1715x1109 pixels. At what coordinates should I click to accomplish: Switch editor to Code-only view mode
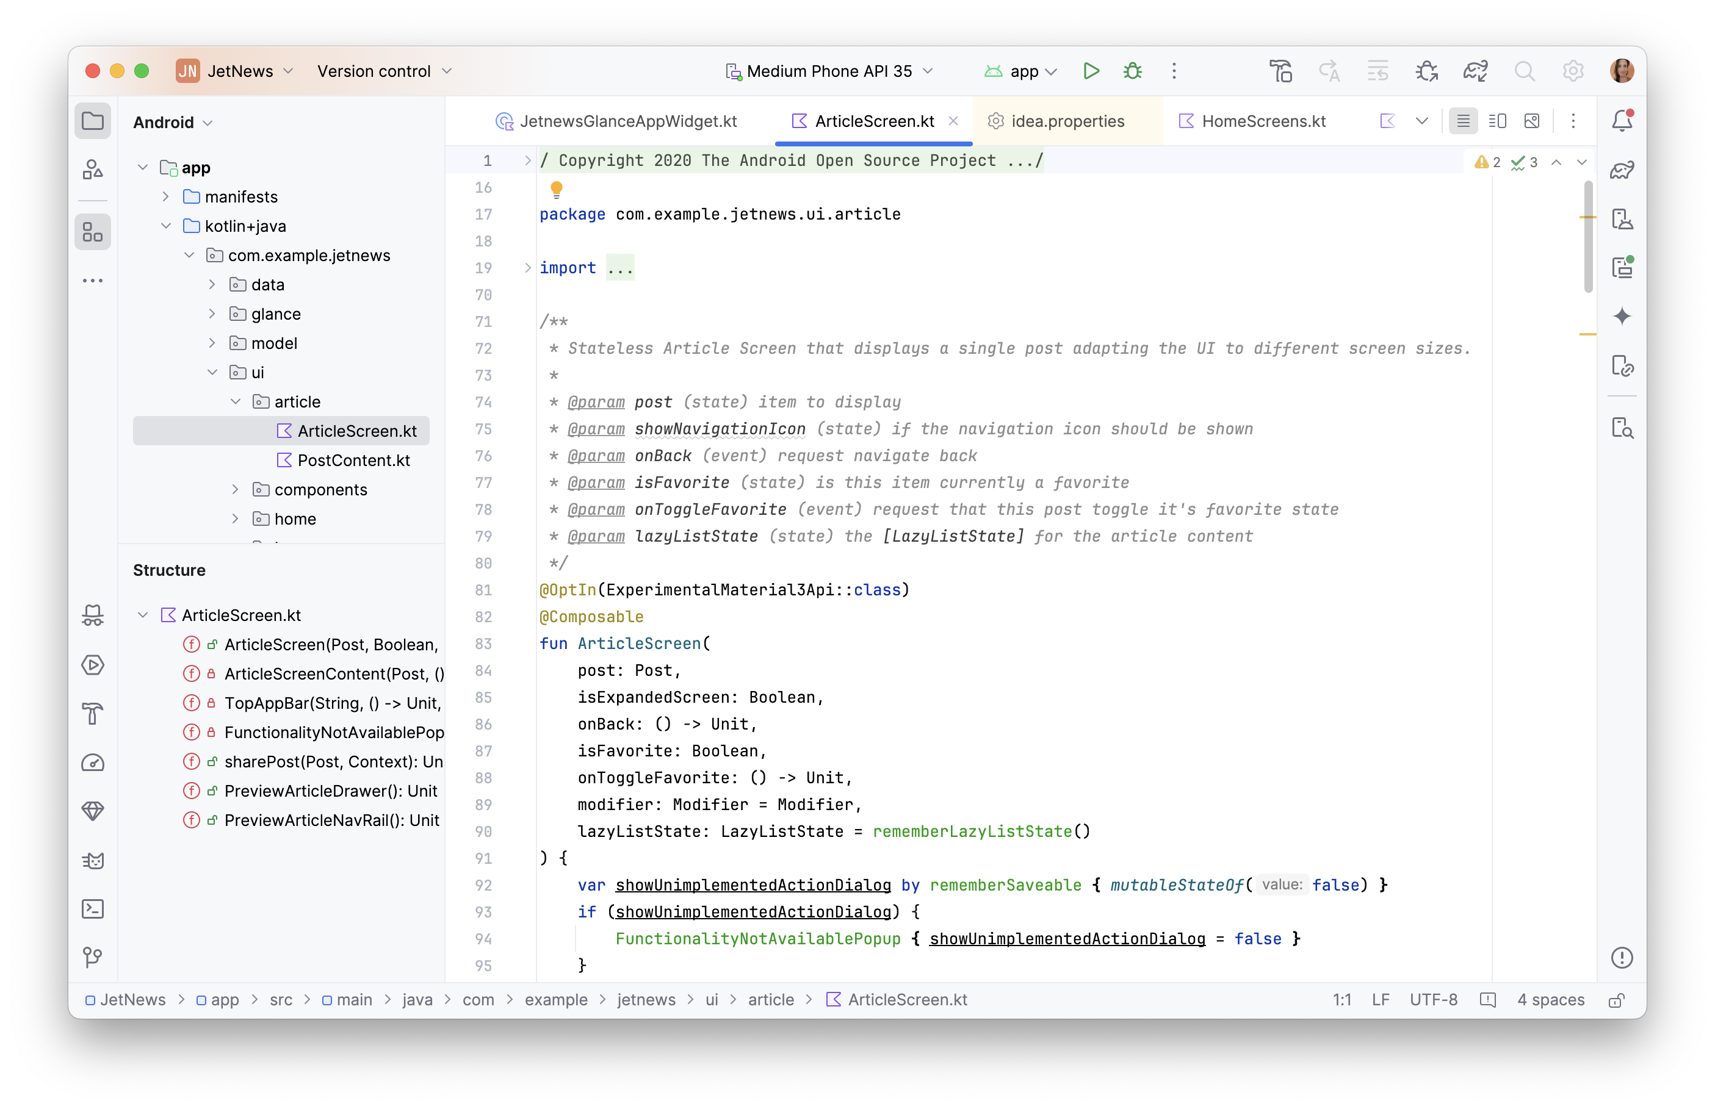[x=1463, y=121]
